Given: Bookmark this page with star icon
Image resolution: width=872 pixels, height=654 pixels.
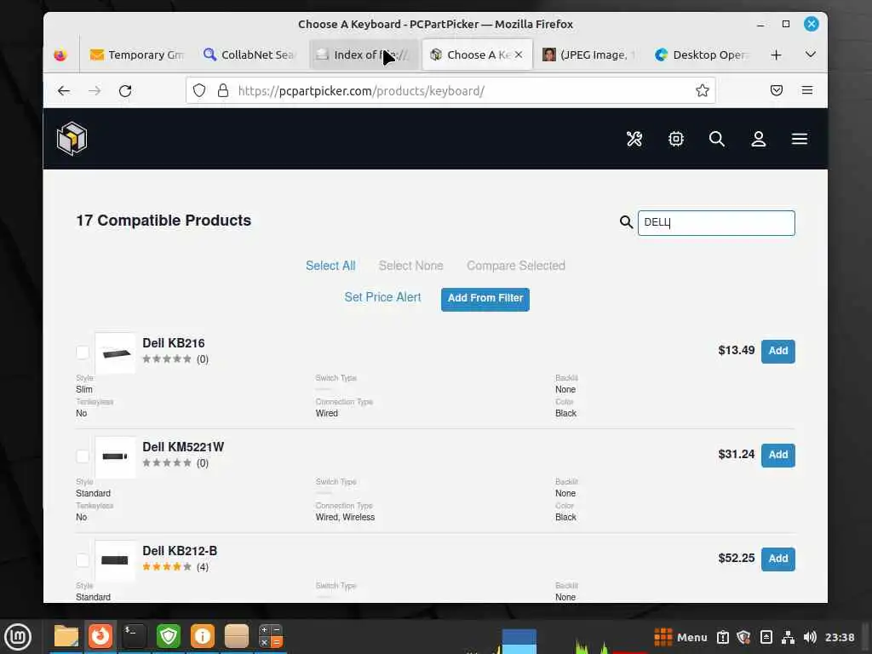Looking at the screenshot, I should pyautogui.click(x=703, y=90).
